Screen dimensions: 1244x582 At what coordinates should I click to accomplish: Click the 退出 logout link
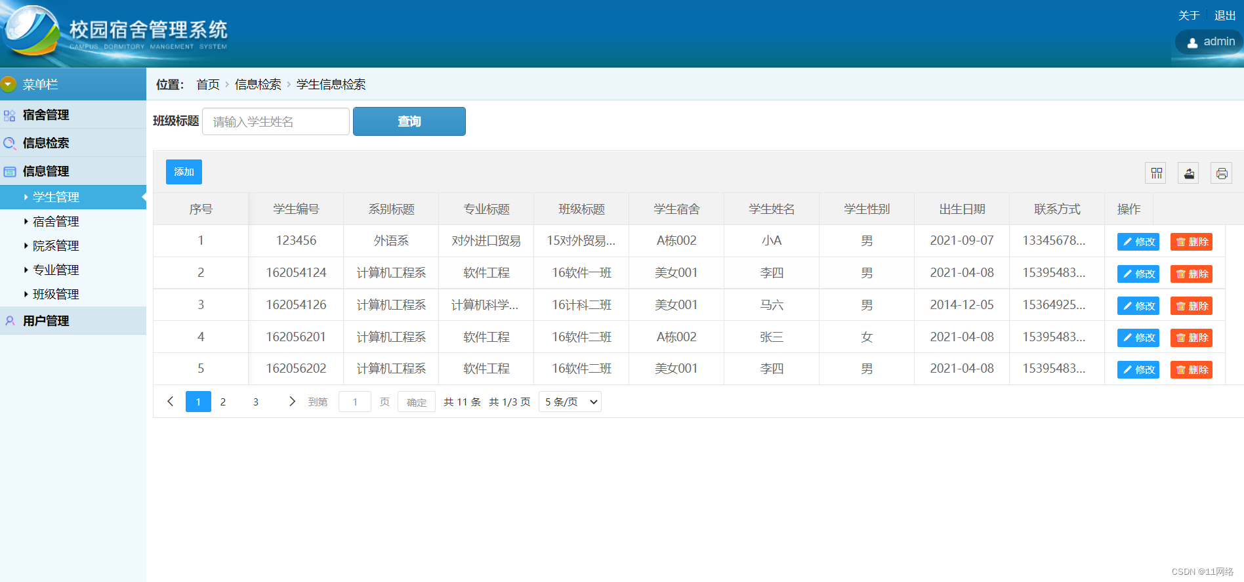point(1224,16)
